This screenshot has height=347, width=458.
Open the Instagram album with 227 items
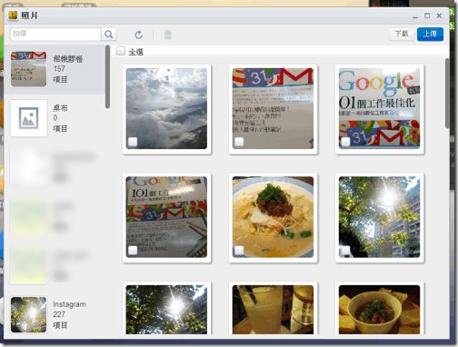pyautogui.click(x=55, y=314)
